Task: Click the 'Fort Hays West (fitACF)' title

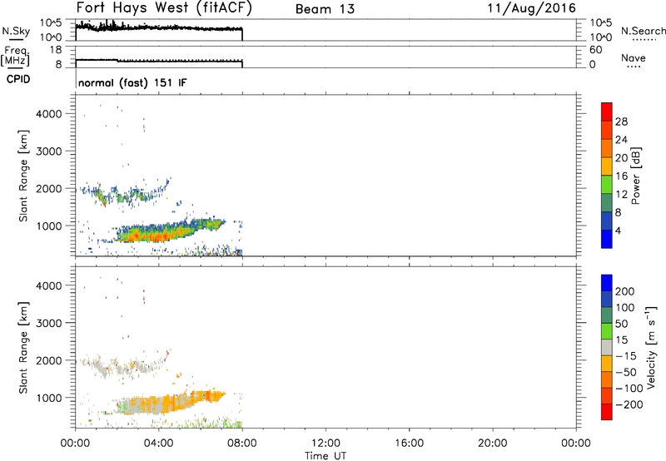Action: tap(164, 8)
